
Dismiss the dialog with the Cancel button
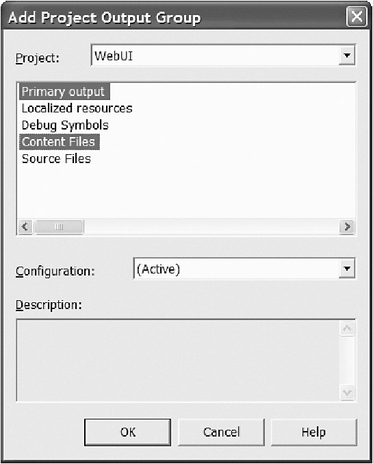pyautogui.click(x=221, y=432)
